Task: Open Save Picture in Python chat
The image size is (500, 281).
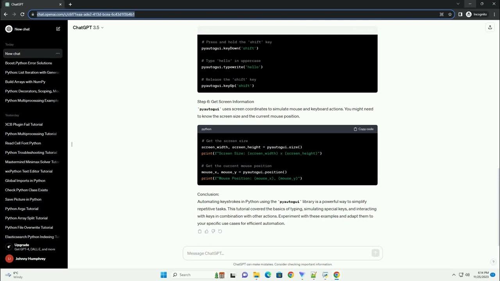Action: pyautogui.click(x=32, y=199)
